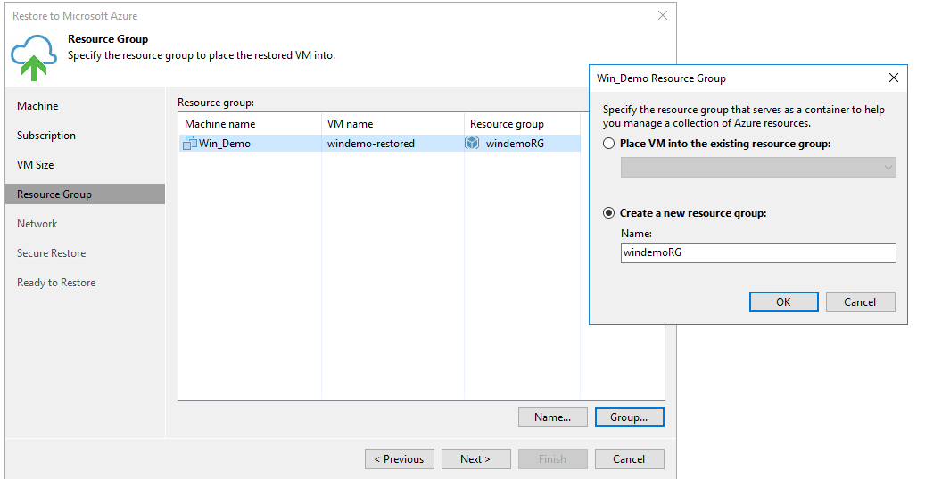Go to the Machine wizard step

point(37,106)
